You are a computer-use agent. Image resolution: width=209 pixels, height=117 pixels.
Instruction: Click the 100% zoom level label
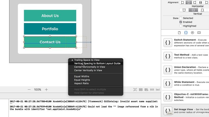click(38, 90)
